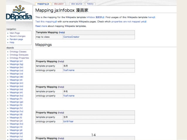Open Mappings (hu) in the sidebar
This screenshot has width=187, height=140.
(16, 111)
